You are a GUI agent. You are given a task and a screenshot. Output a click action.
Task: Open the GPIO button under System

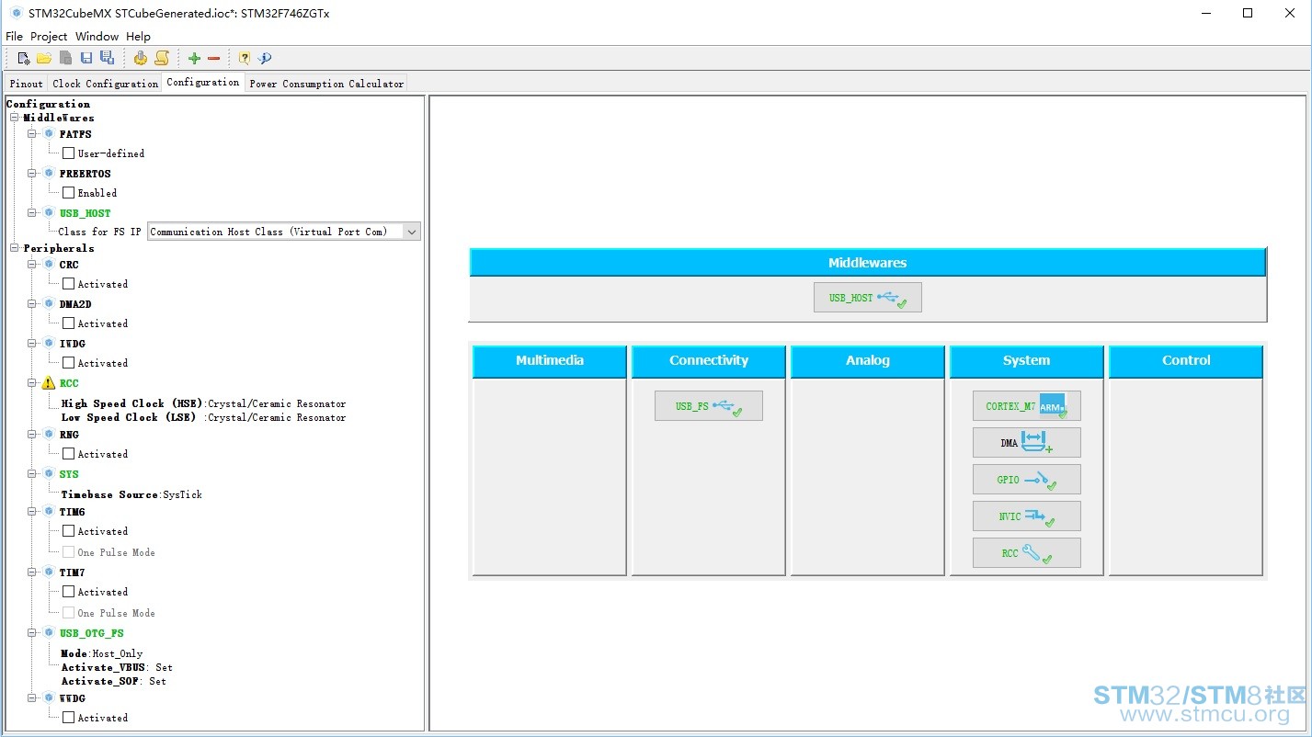1026,480
